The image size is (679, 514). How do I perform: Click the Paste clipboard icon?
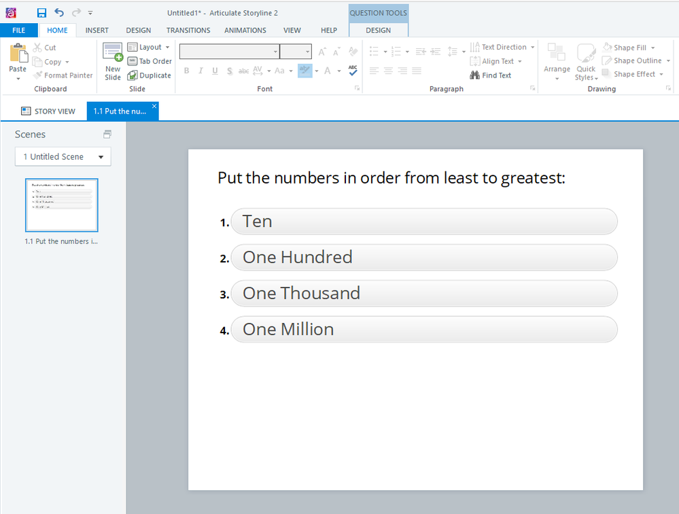tap(18, 54)
